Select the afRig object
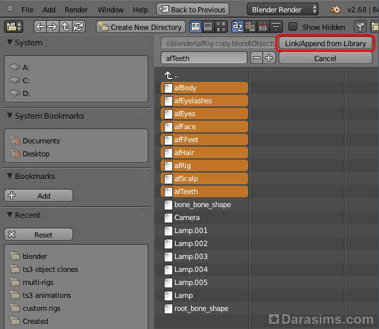Image resolution: width=379 pixels, height=329 pixels. (x=205, y=165)
